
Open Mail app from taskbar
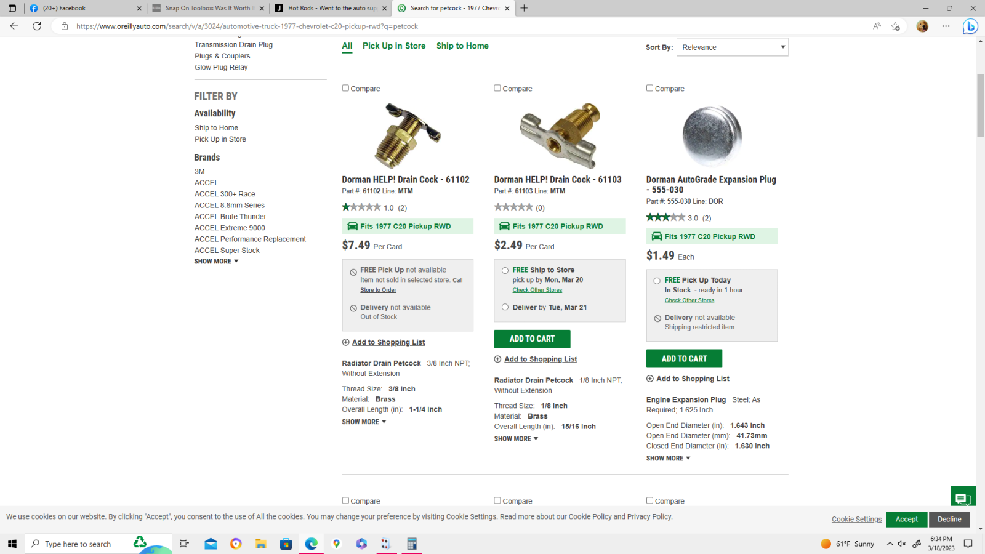coord(211,544)
